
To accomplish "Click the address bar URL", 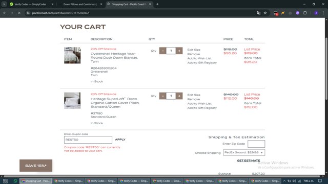I will click(x=60, y=13).
